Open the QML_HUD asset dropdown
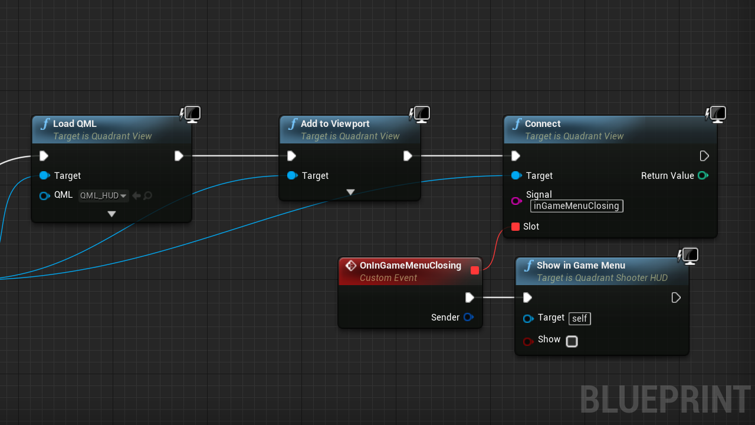755x425 pixels. [104, 196]
